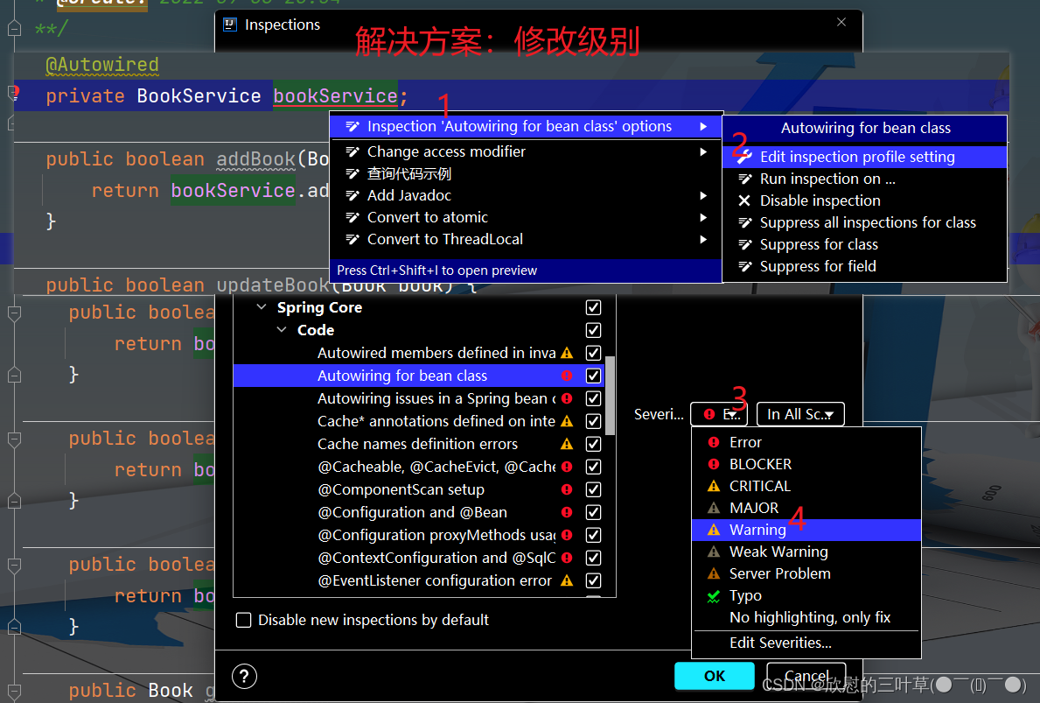Choose Suppress for field
The width and height of the screenshot is (1040, 703).
(865, 267)
